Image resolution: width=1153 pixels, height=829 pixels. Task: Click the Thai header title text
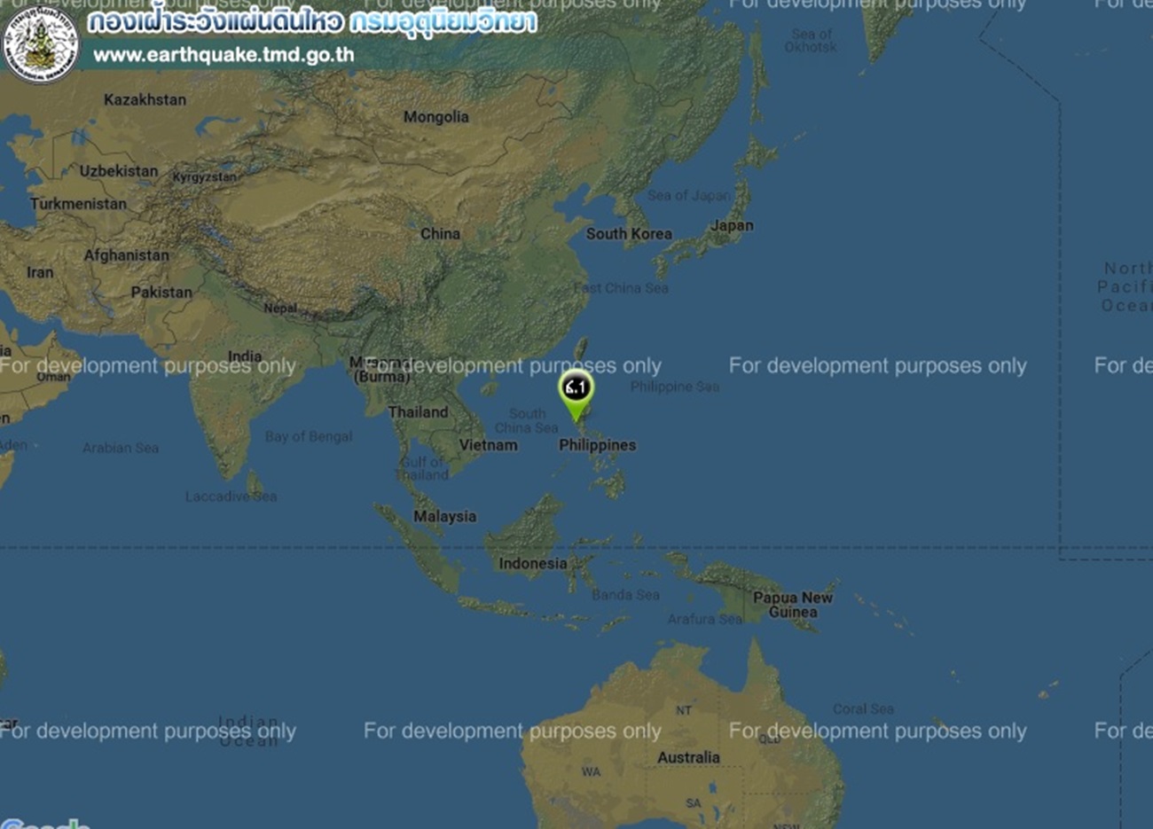(x=312, y=21)
